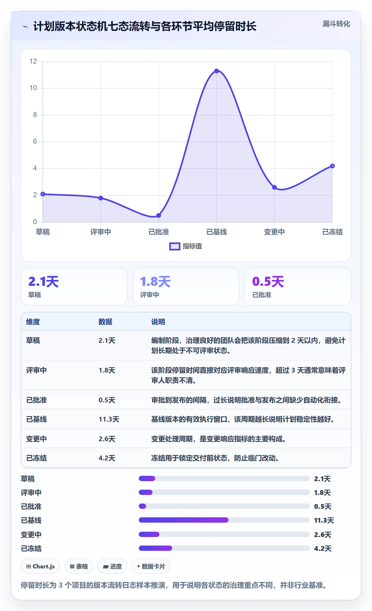Click the 草稿 table row name cell

(33, 340)
